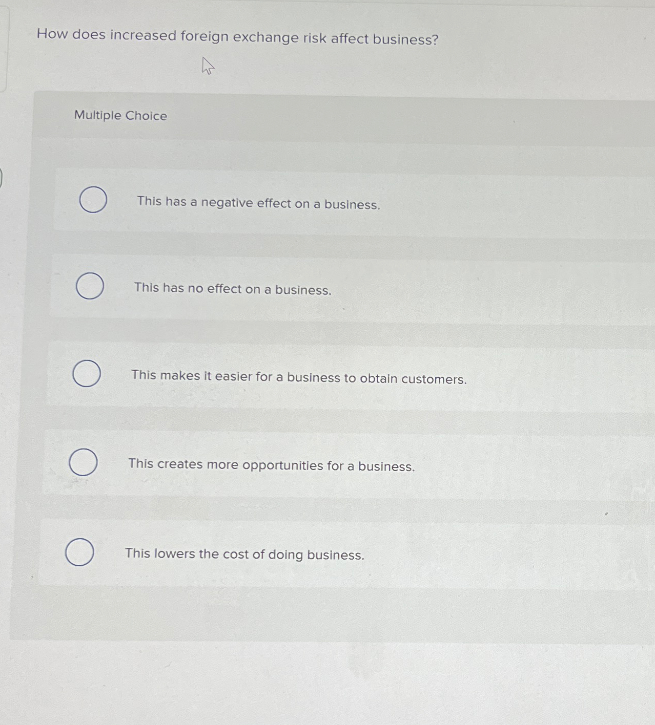Pick 'This lowers the cost of doing business'

79,552
